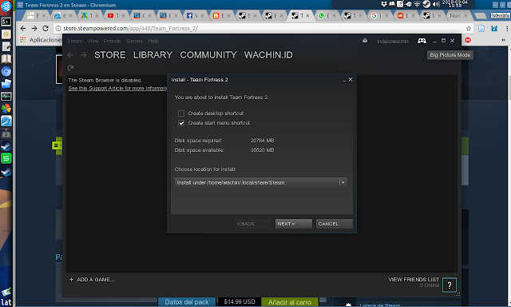This screenshot has height=307, width=511.
Task: Open the terminal from the dock
Action: point(6,22)
